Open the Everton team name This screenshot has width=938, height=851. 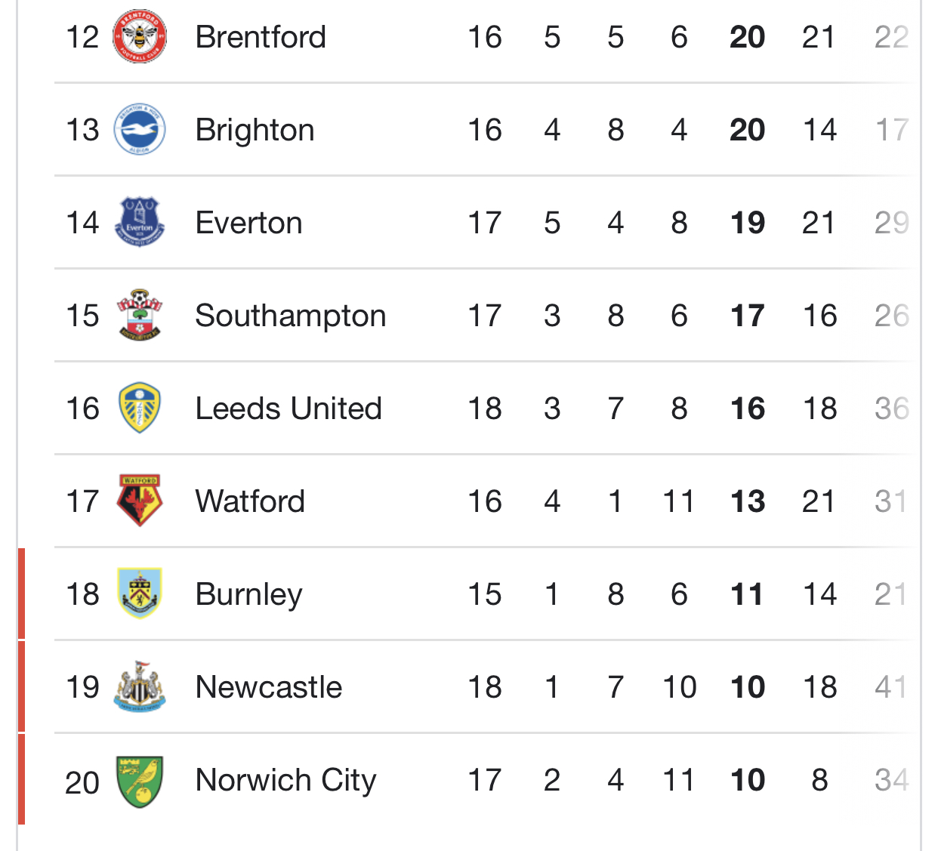248,223
